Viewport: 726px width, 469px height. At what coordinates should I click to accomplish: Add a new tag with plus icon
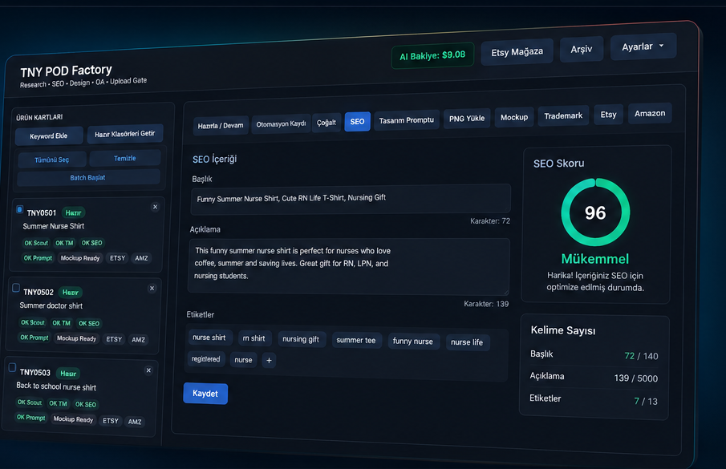pyautogui.click(x=269, y=360)
